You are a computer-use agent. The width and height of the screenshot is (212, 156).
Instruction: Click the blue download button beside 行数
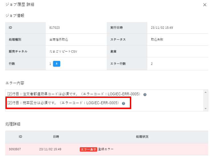[x=56, y=64]
